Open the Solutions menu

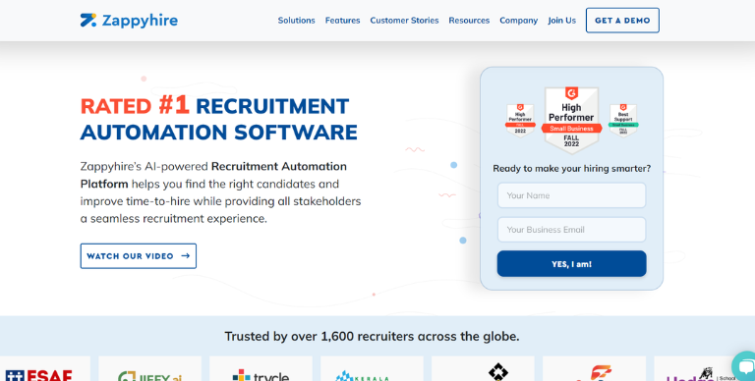[x=296, y=21]
